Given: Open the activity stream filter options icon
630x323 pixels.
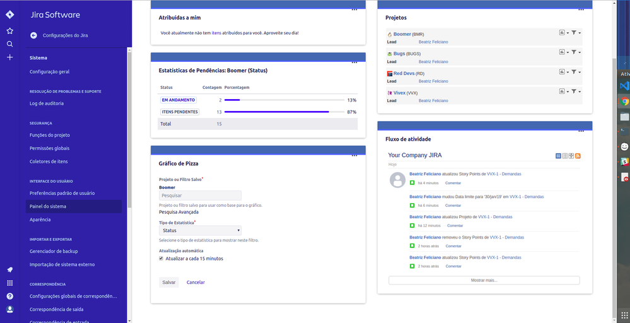Looking at the screenshot, I should 571,156.
